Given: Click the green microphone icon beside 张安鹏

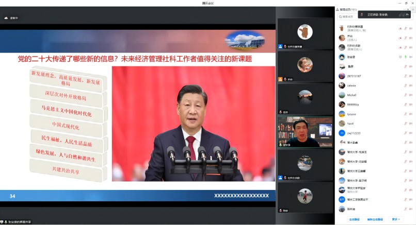Looking at the screenshot, I should (x=406, y=57).
